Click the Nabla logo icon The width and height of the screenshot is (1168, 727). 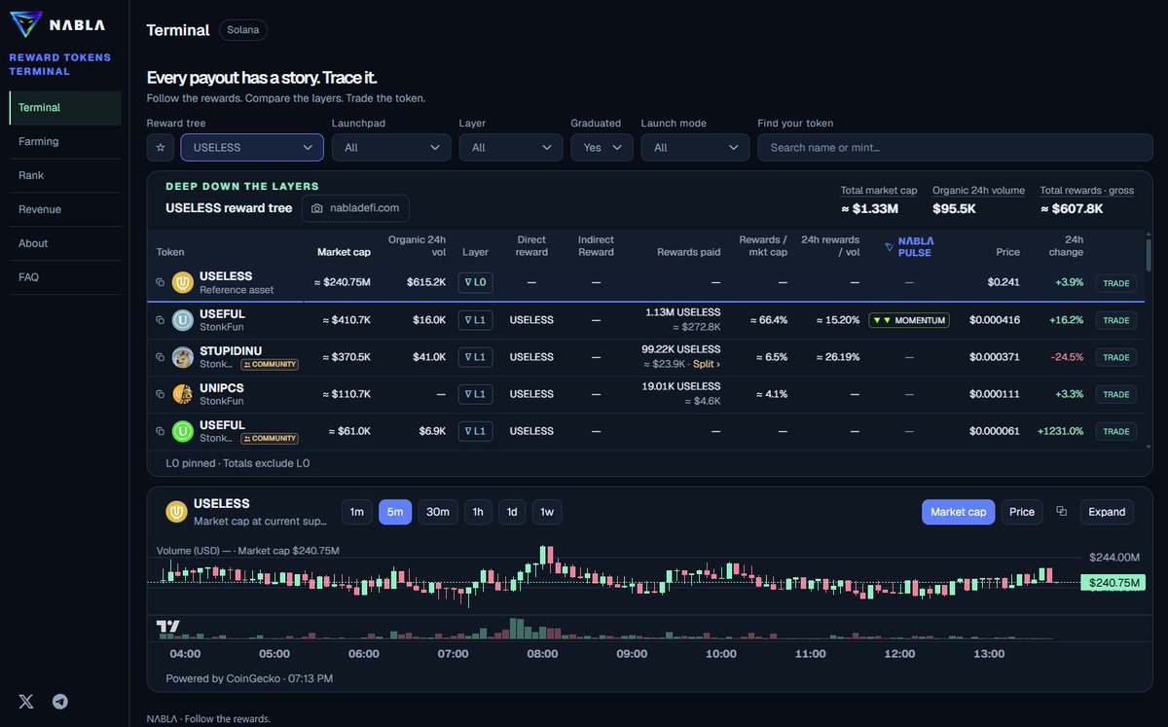(x=25, y=24)
